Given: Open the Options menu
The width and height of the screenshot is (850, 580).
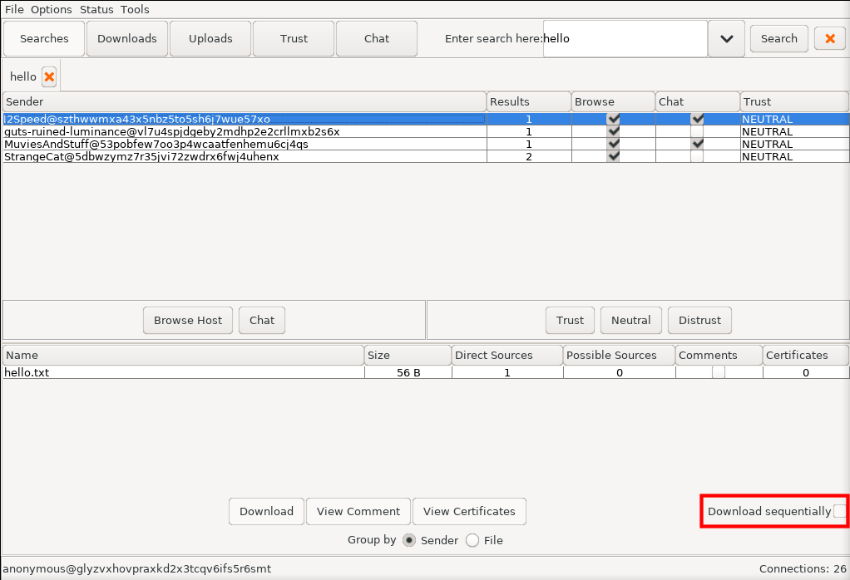Looking at the screenshot, I should click(51, 9).
